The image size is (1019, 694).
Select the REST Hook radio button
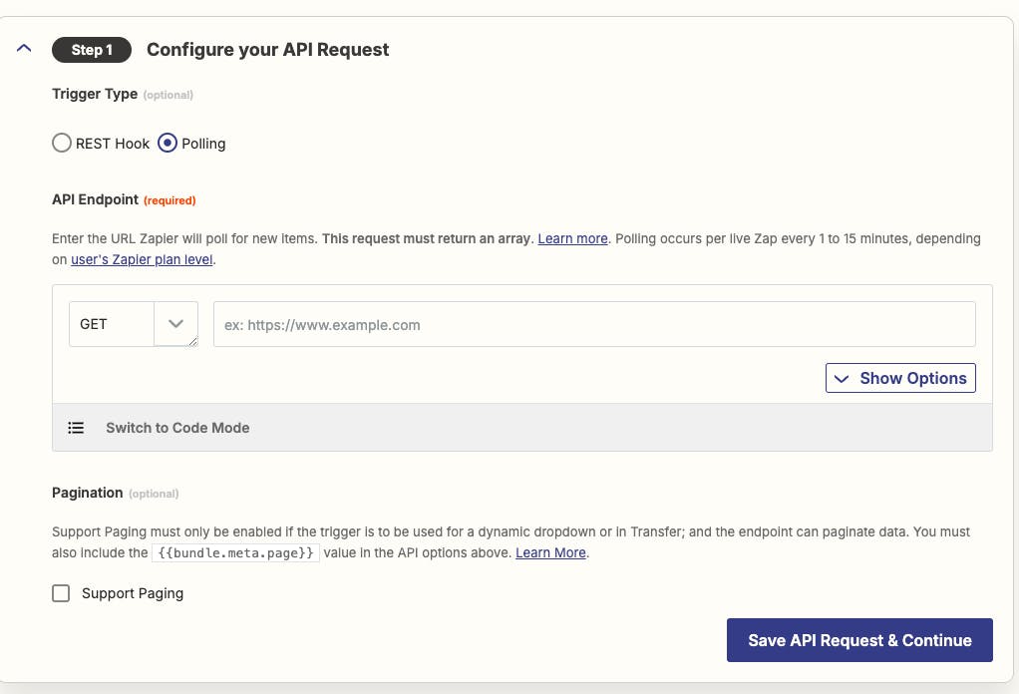tap(62, 144)
